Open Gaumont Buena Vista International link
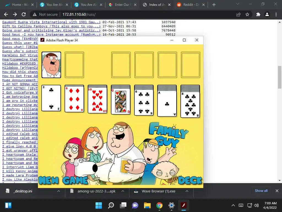Viewport: 282px width, 212px height. pos(51,22)
